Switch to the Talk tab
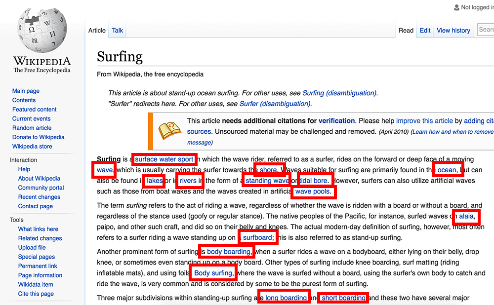Viewport: 494px width, 305px height. coord(117,31)
